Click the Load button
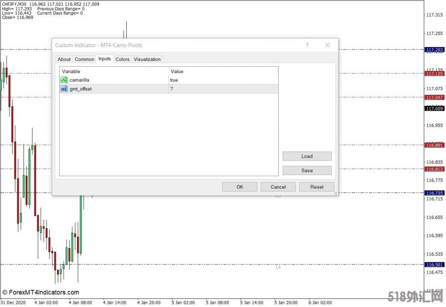The height and width of the screenshot is (307, 446). pos(307,156)
